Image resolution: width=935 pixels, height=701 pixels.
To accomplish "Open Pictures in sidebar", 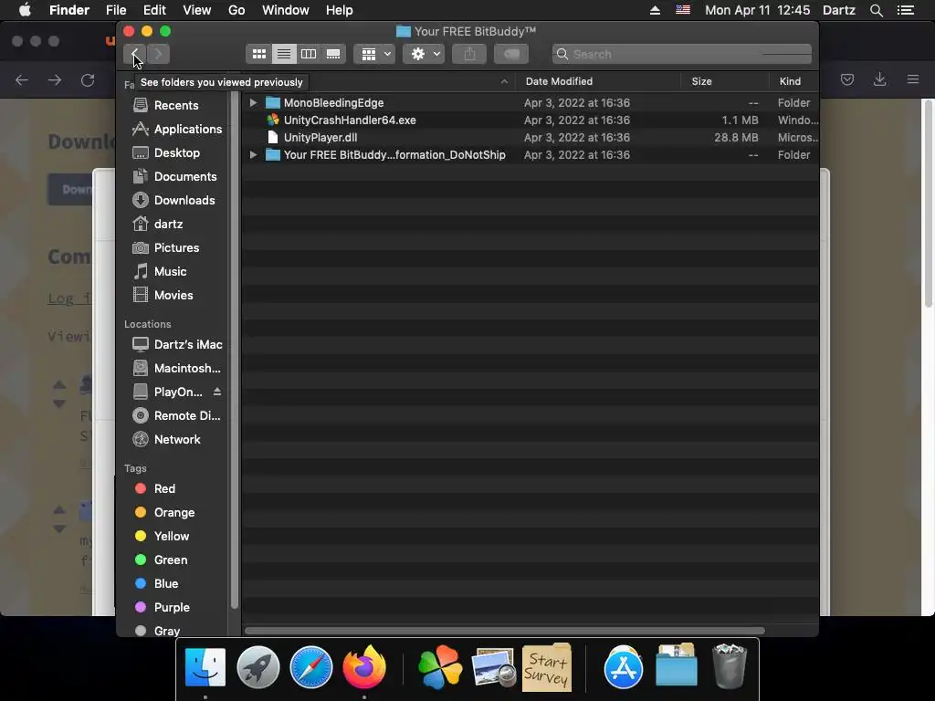I will [176, 248].
